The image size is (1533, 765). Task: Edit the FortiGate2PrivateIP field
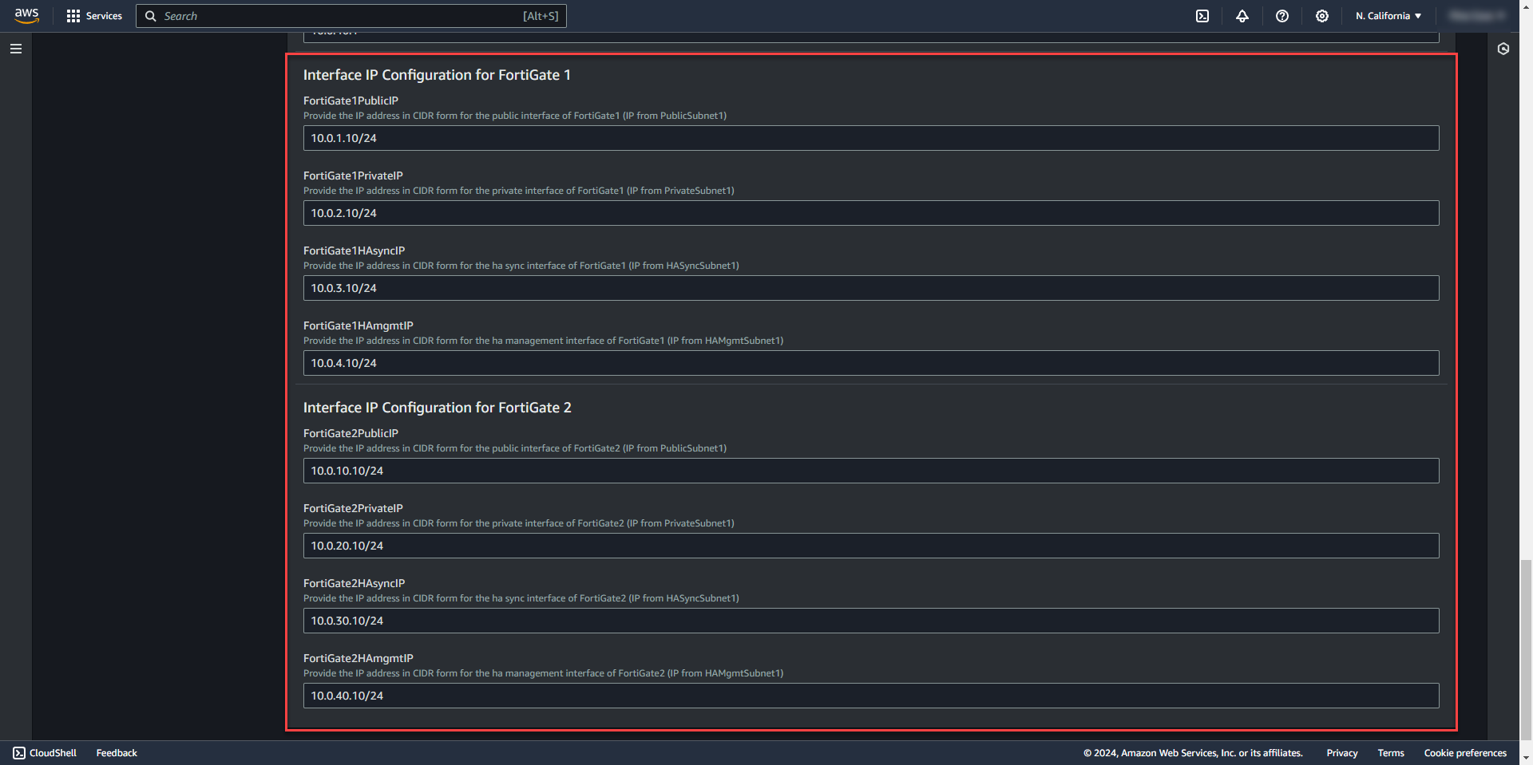click(x=871, y=546)
